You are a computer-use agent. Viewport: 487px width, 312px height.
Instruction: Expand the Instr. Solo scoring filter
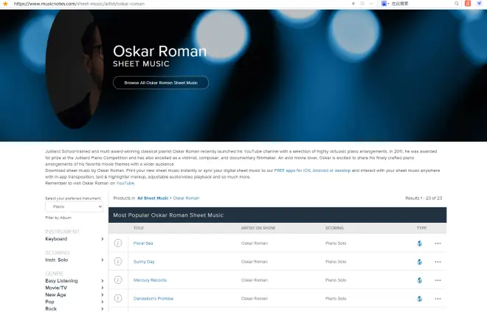click(x=75, y=260)
